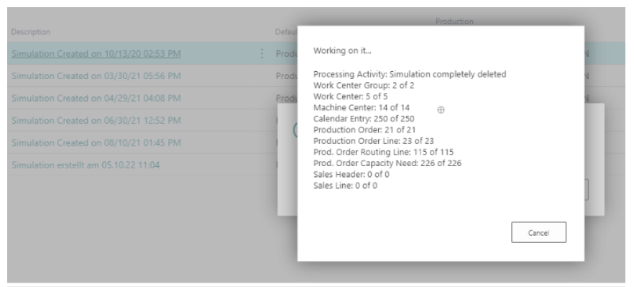This screenshot has width=634, height=287.
Task: Select the partially hidden Default column header
Action: 286,32
